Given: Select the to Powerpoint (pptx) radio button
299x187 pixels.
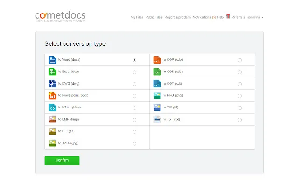Looking at the screenshot, I should [x=135, y=96].
